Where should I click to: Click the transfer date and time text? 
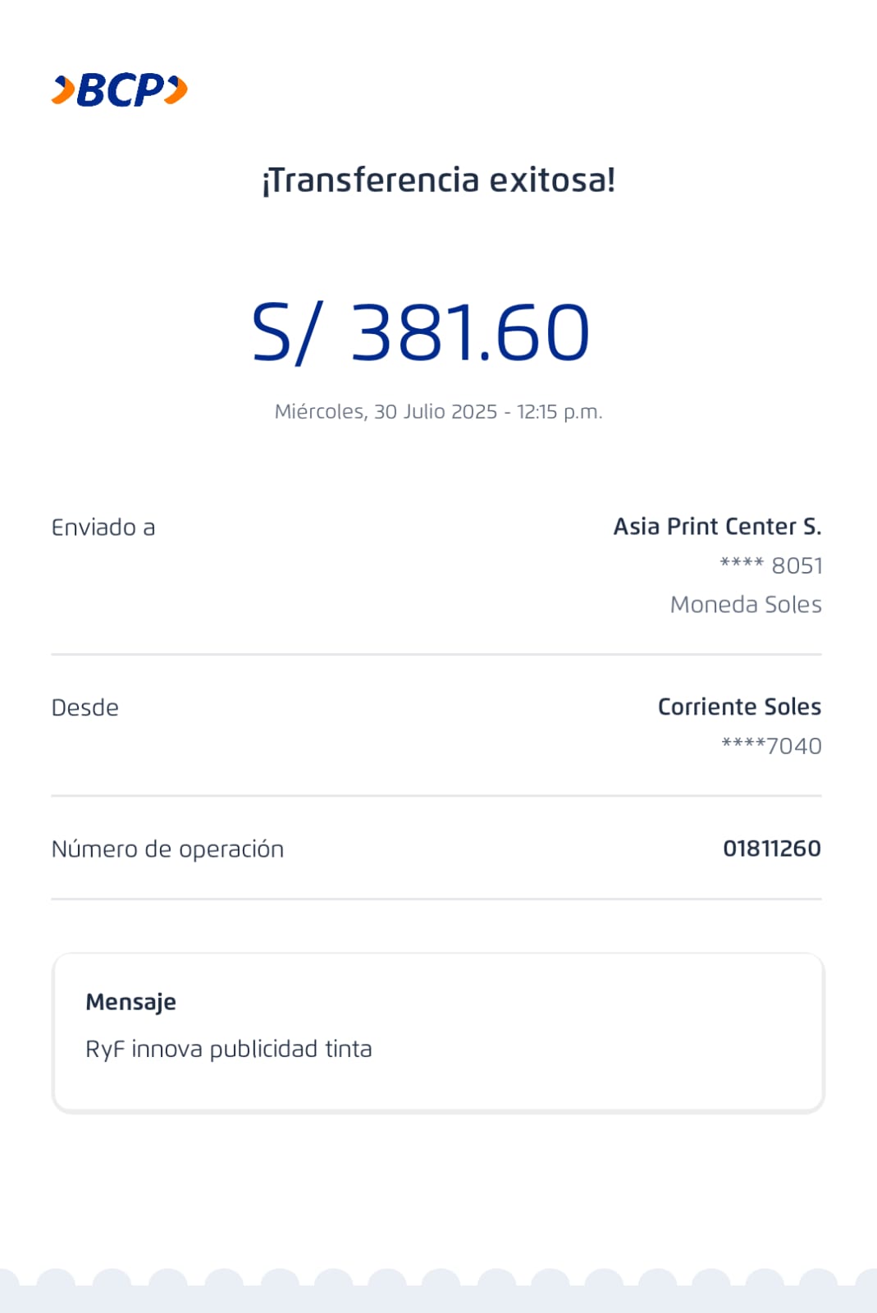438,411
